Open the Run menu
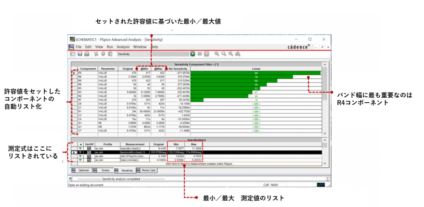Screen dimensions: 424x207 pos(110,47)
